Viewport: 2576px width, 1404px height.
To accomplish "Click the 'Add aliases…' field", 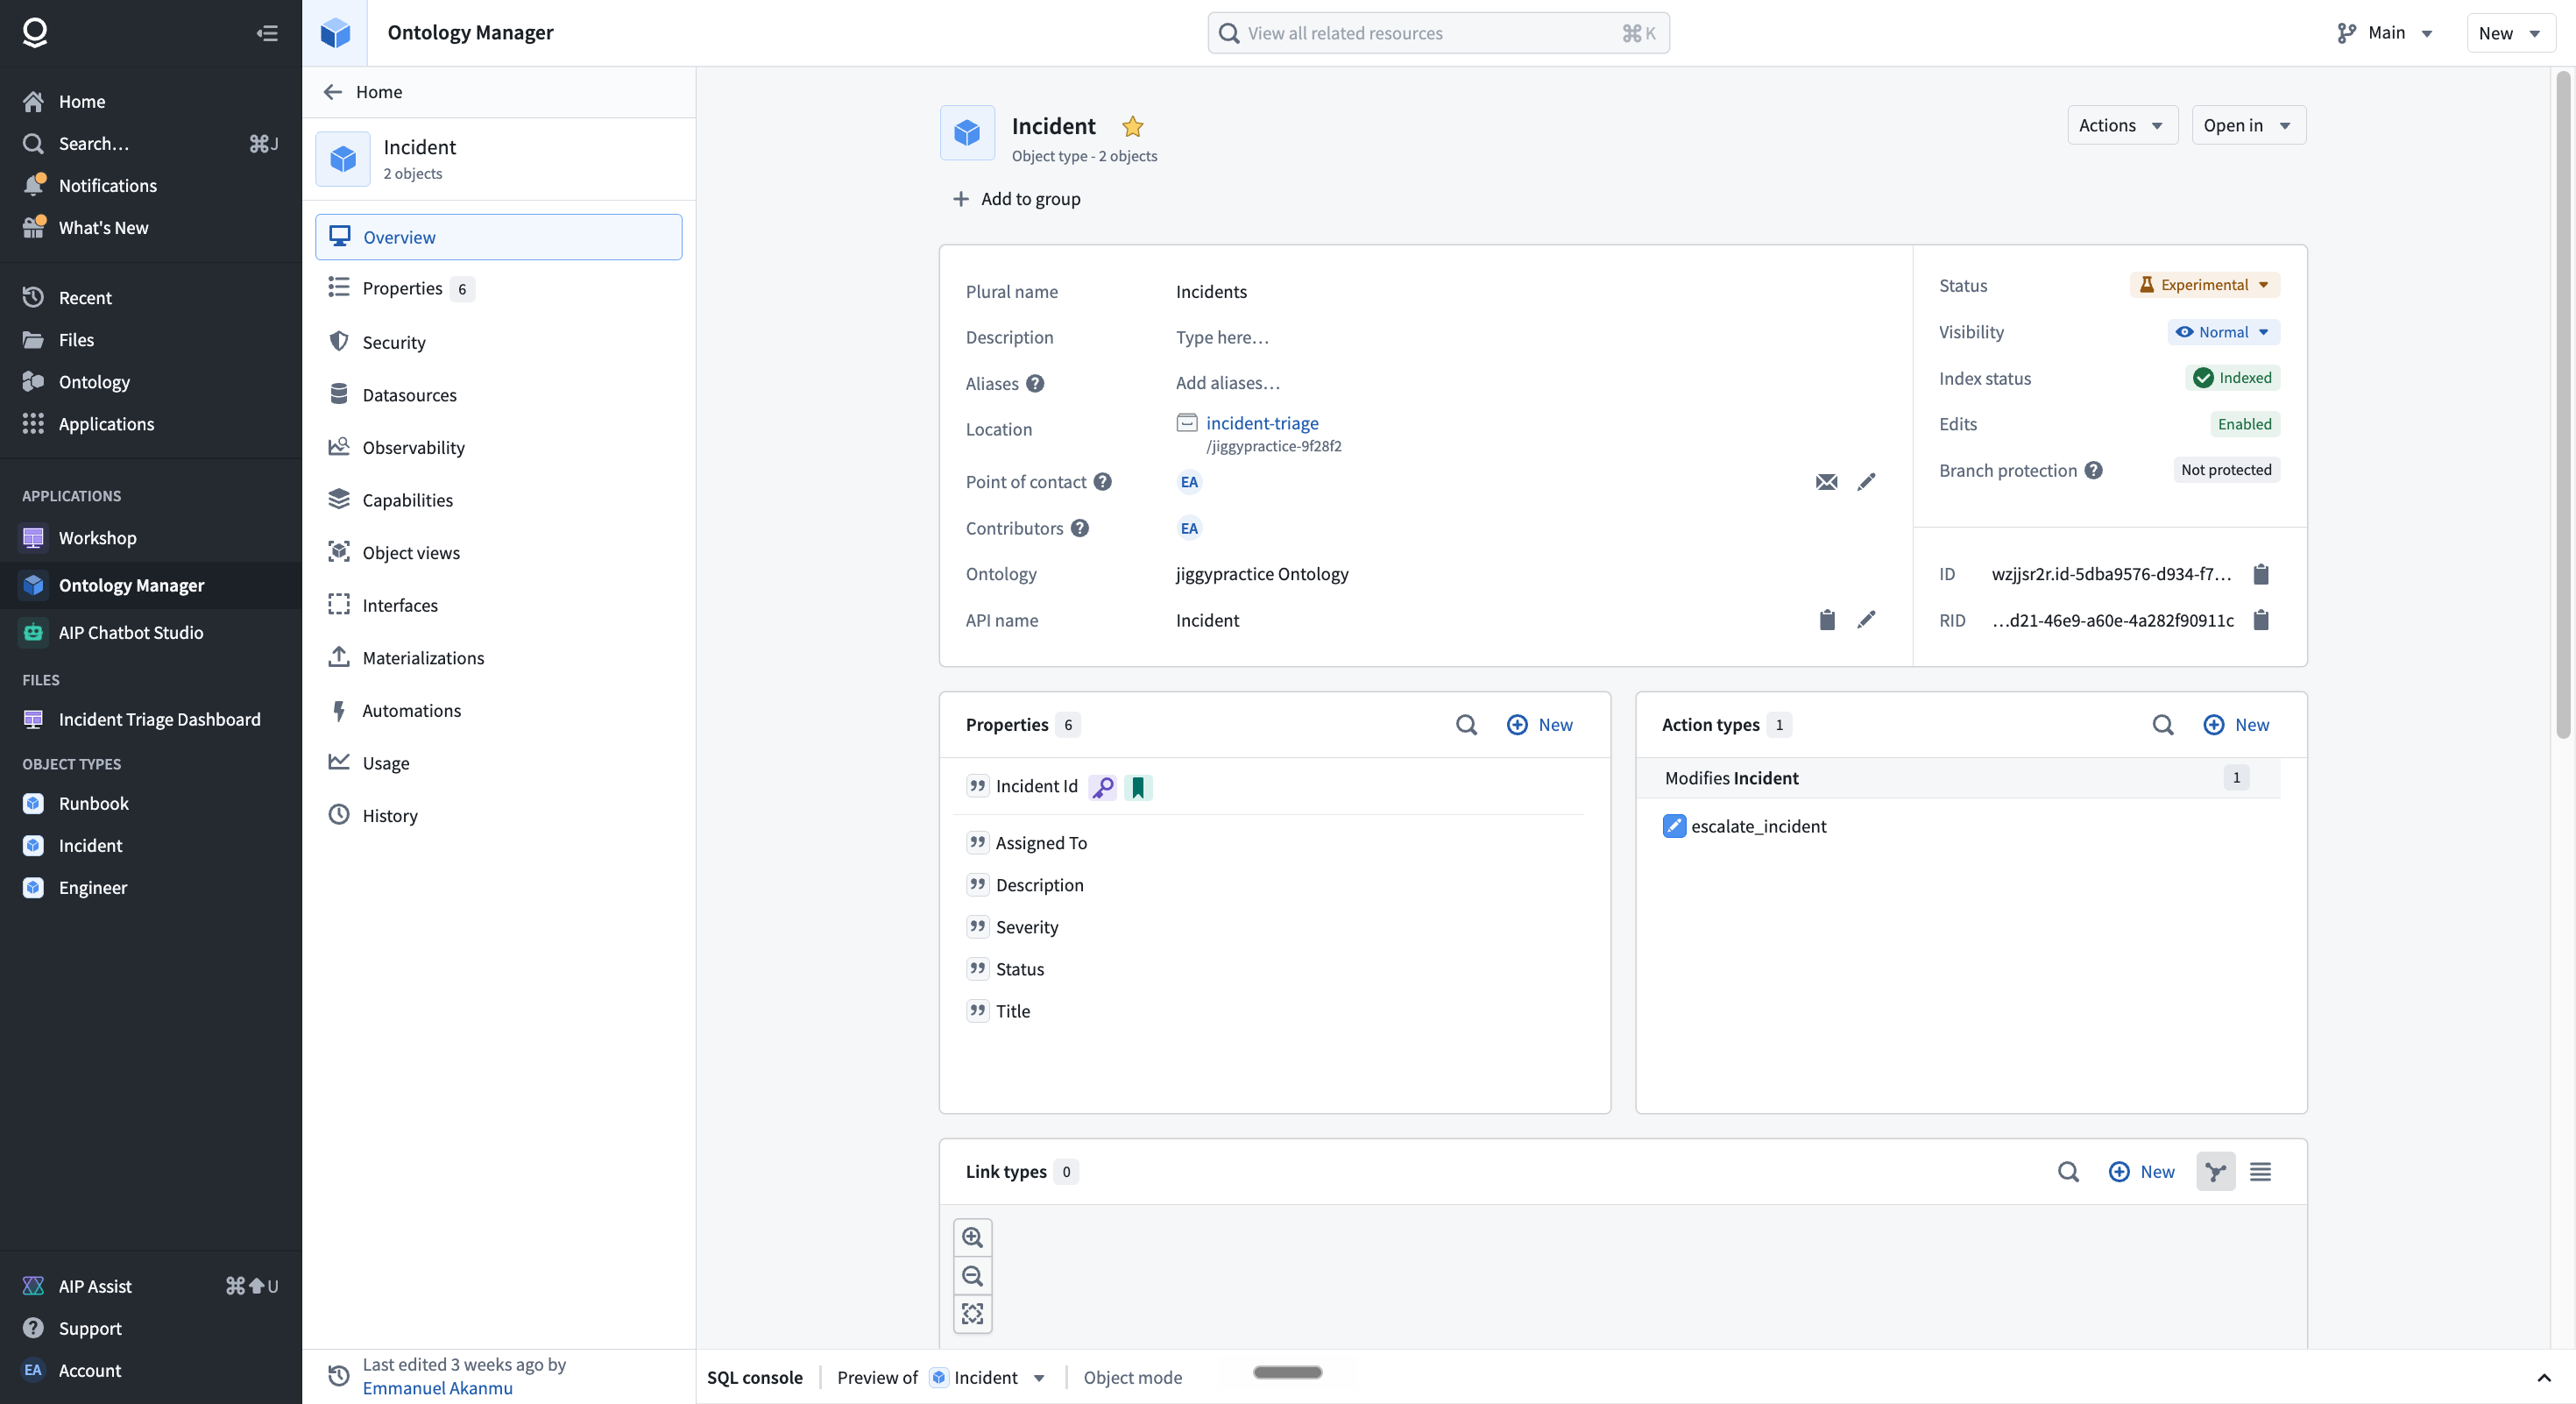I will click(1227, 383).
